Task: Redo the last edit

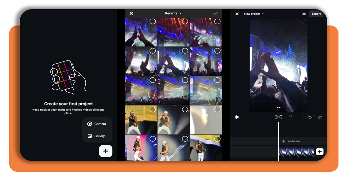Action: pos(320,117)
